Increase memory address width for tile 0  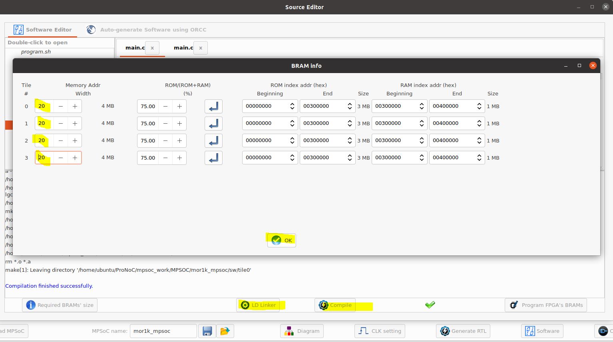[x=75, y=106]
